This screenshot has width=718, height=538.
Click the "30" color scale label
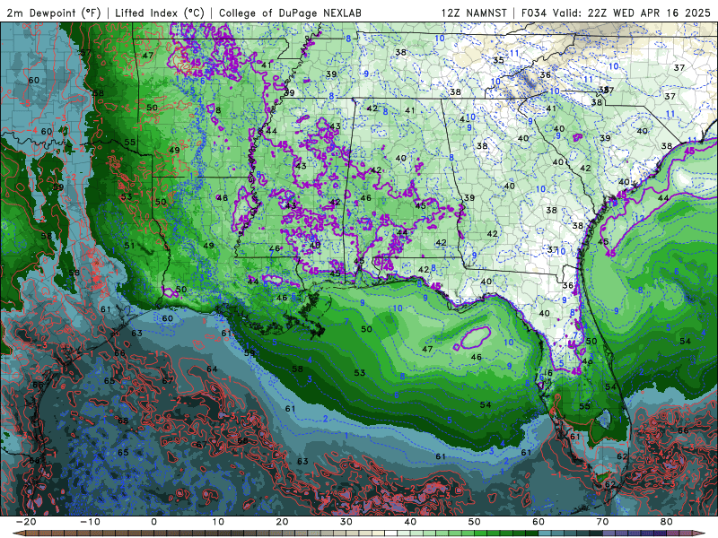[346, 522]
